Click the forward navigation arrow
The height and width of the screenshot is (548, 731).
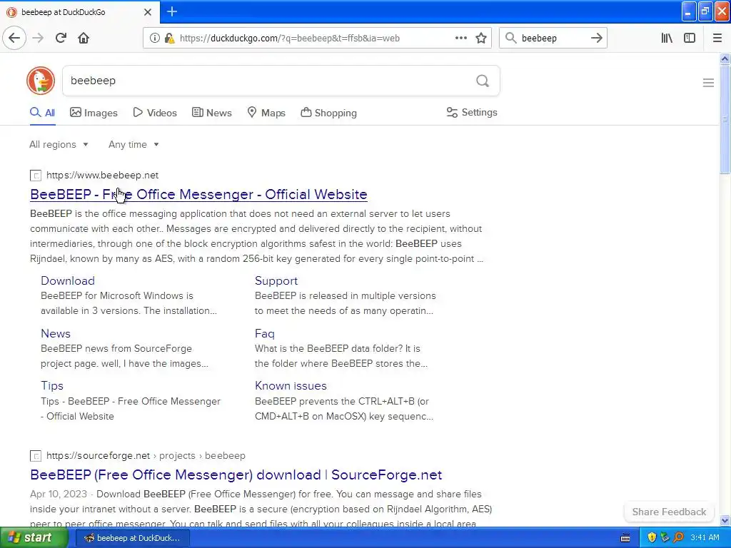(39, 38)
